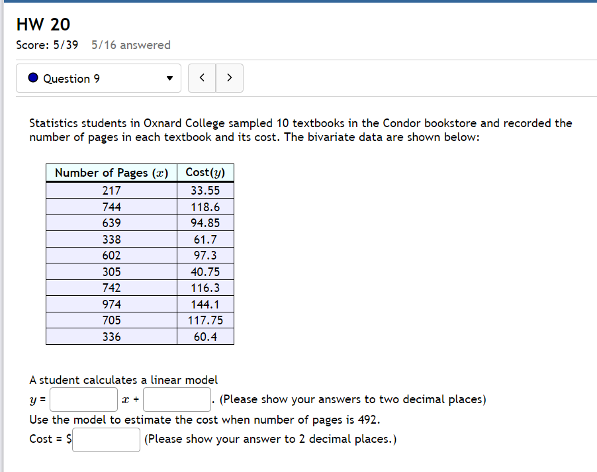Select the Cost(y) table header cell

click(205, 172)
